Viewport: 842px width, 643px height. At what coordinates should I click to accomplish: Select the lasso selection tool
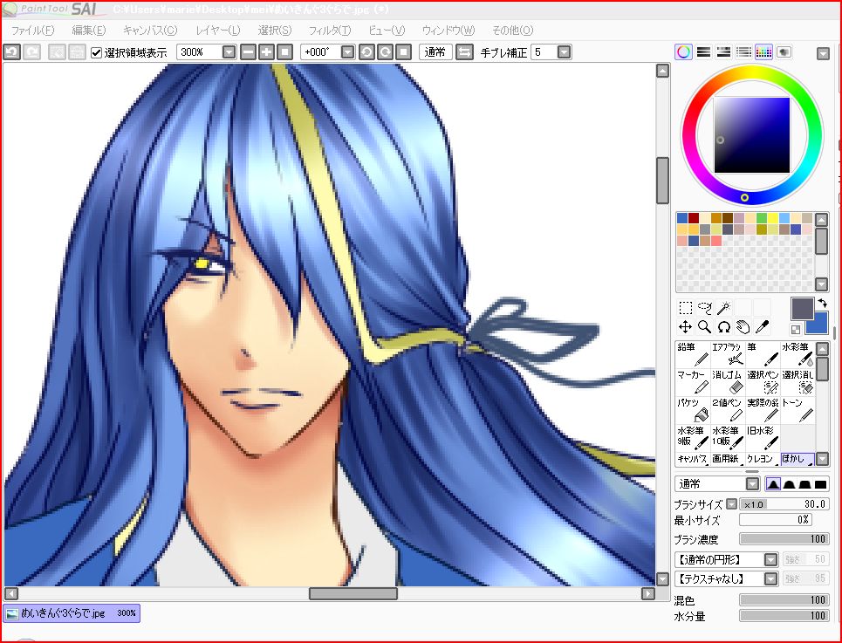(704, 308)
